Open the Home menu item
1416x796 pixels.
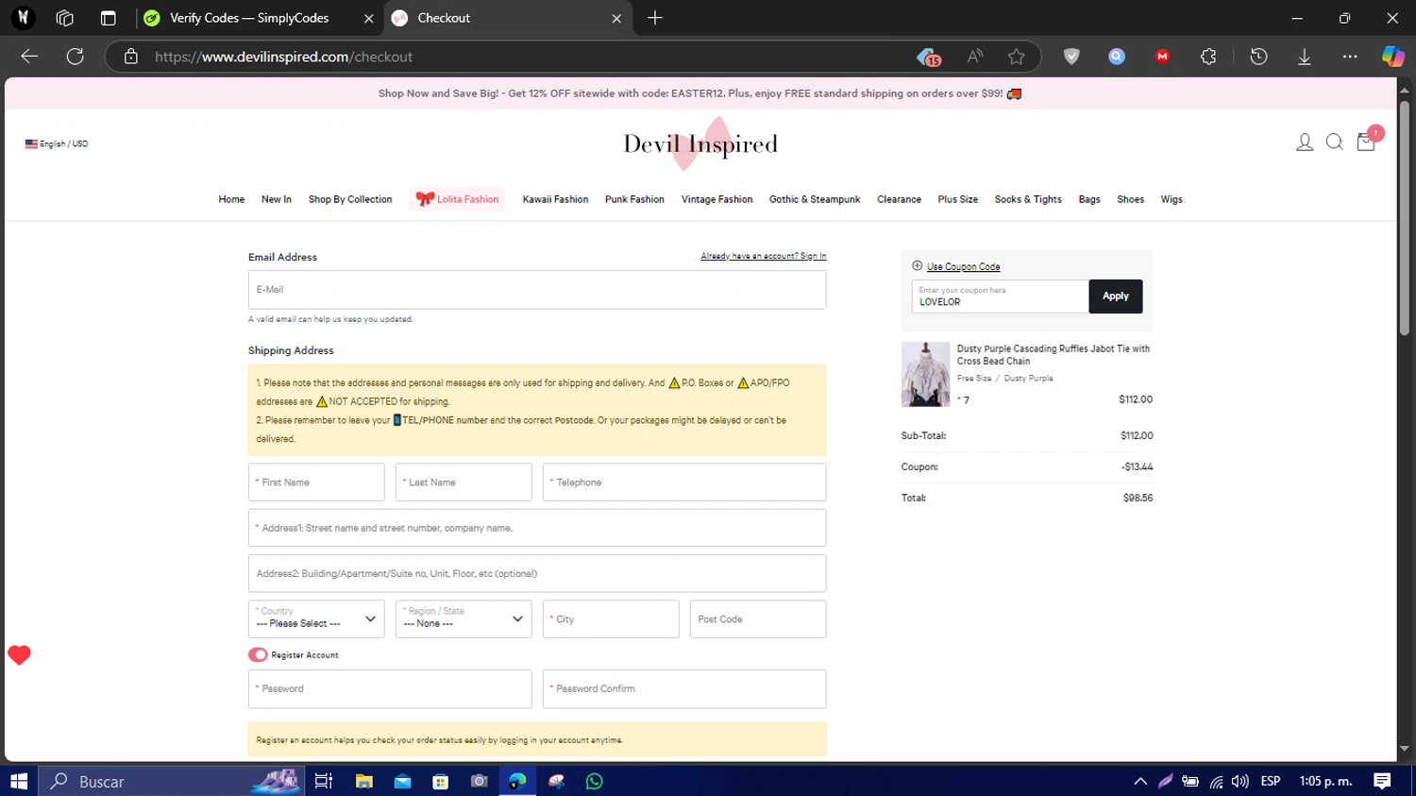click(x=231, y=199)
